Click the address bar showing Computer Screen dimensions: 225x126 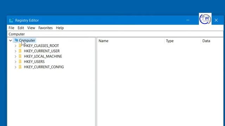[x=115, y=34]
